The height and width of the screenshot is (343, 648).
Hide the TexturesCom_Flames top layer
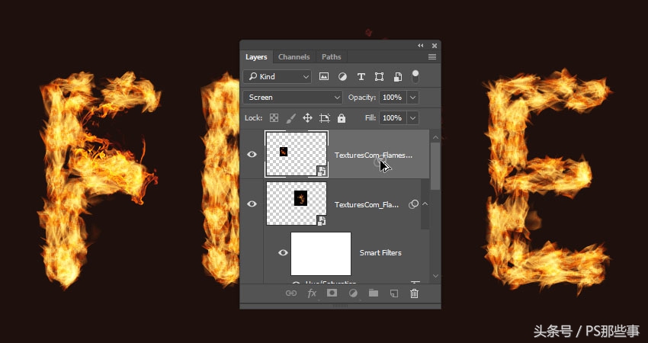[x=252, y=154]
